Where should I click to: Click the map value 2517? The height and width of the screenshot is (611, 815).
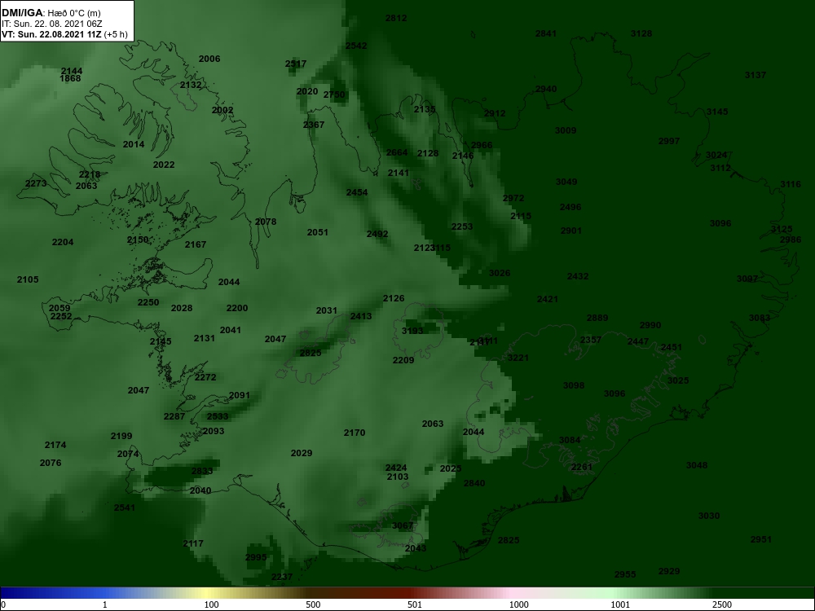[296, 64]
